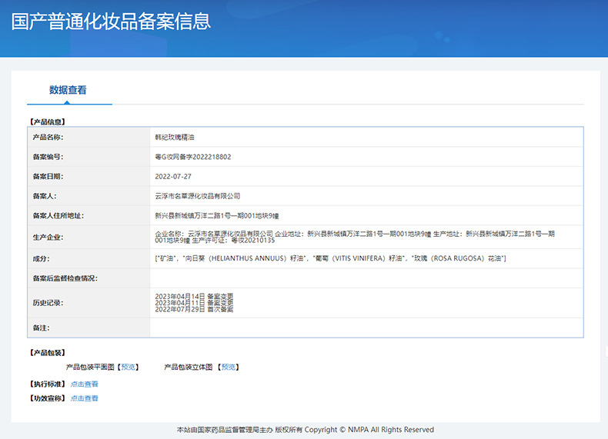Click the 备案编号 label
The image size is (608, 439).
pos(48,157)
